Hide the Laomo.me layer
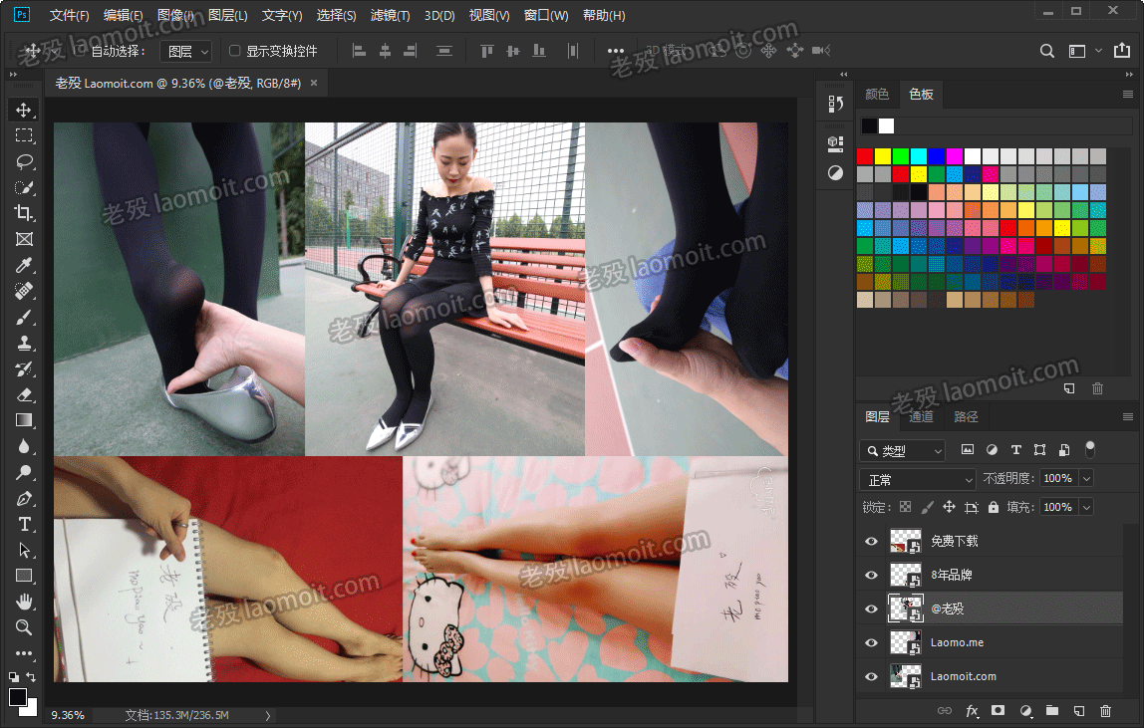Viewport: 1144px width, 728px height. (x=871, y=642)
